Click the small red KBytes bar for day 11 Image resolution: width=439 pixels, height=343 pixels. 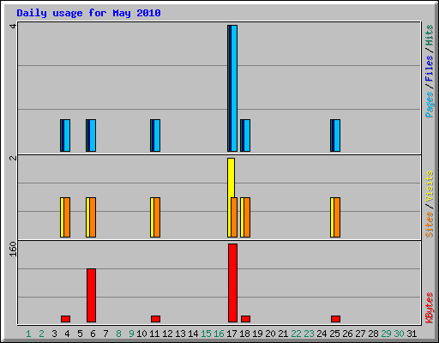155,319
